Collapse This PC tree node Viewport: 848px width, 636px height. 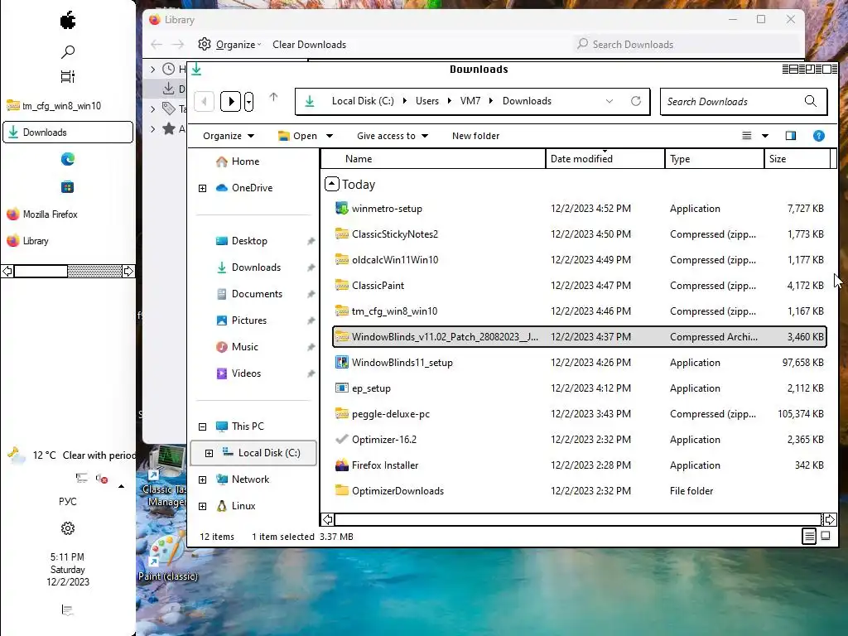tap(202, 426)
